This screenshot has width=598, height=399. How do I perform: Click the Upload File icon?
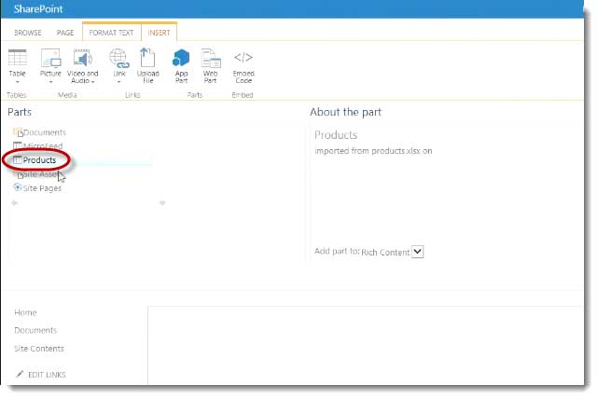pyautogui.click(x=147, y=57)
